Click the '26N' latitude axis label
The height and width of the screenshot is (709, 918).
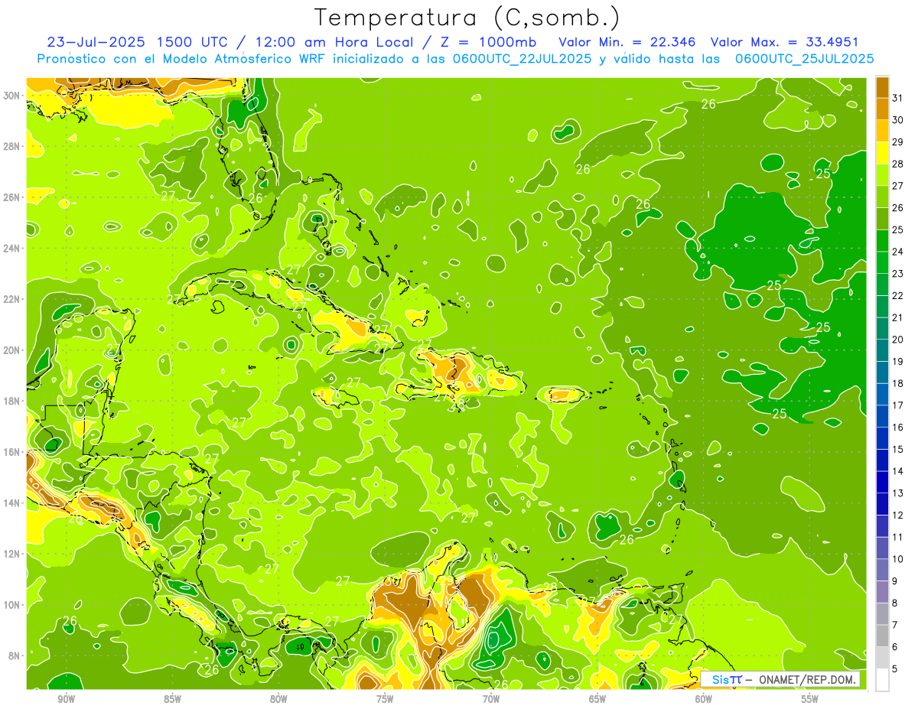pyautogui.click(x=11, y=197)
